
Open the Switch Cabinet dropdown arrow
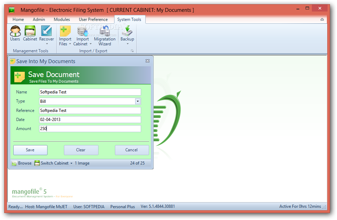pyautogui.click(x=71, y=163)
